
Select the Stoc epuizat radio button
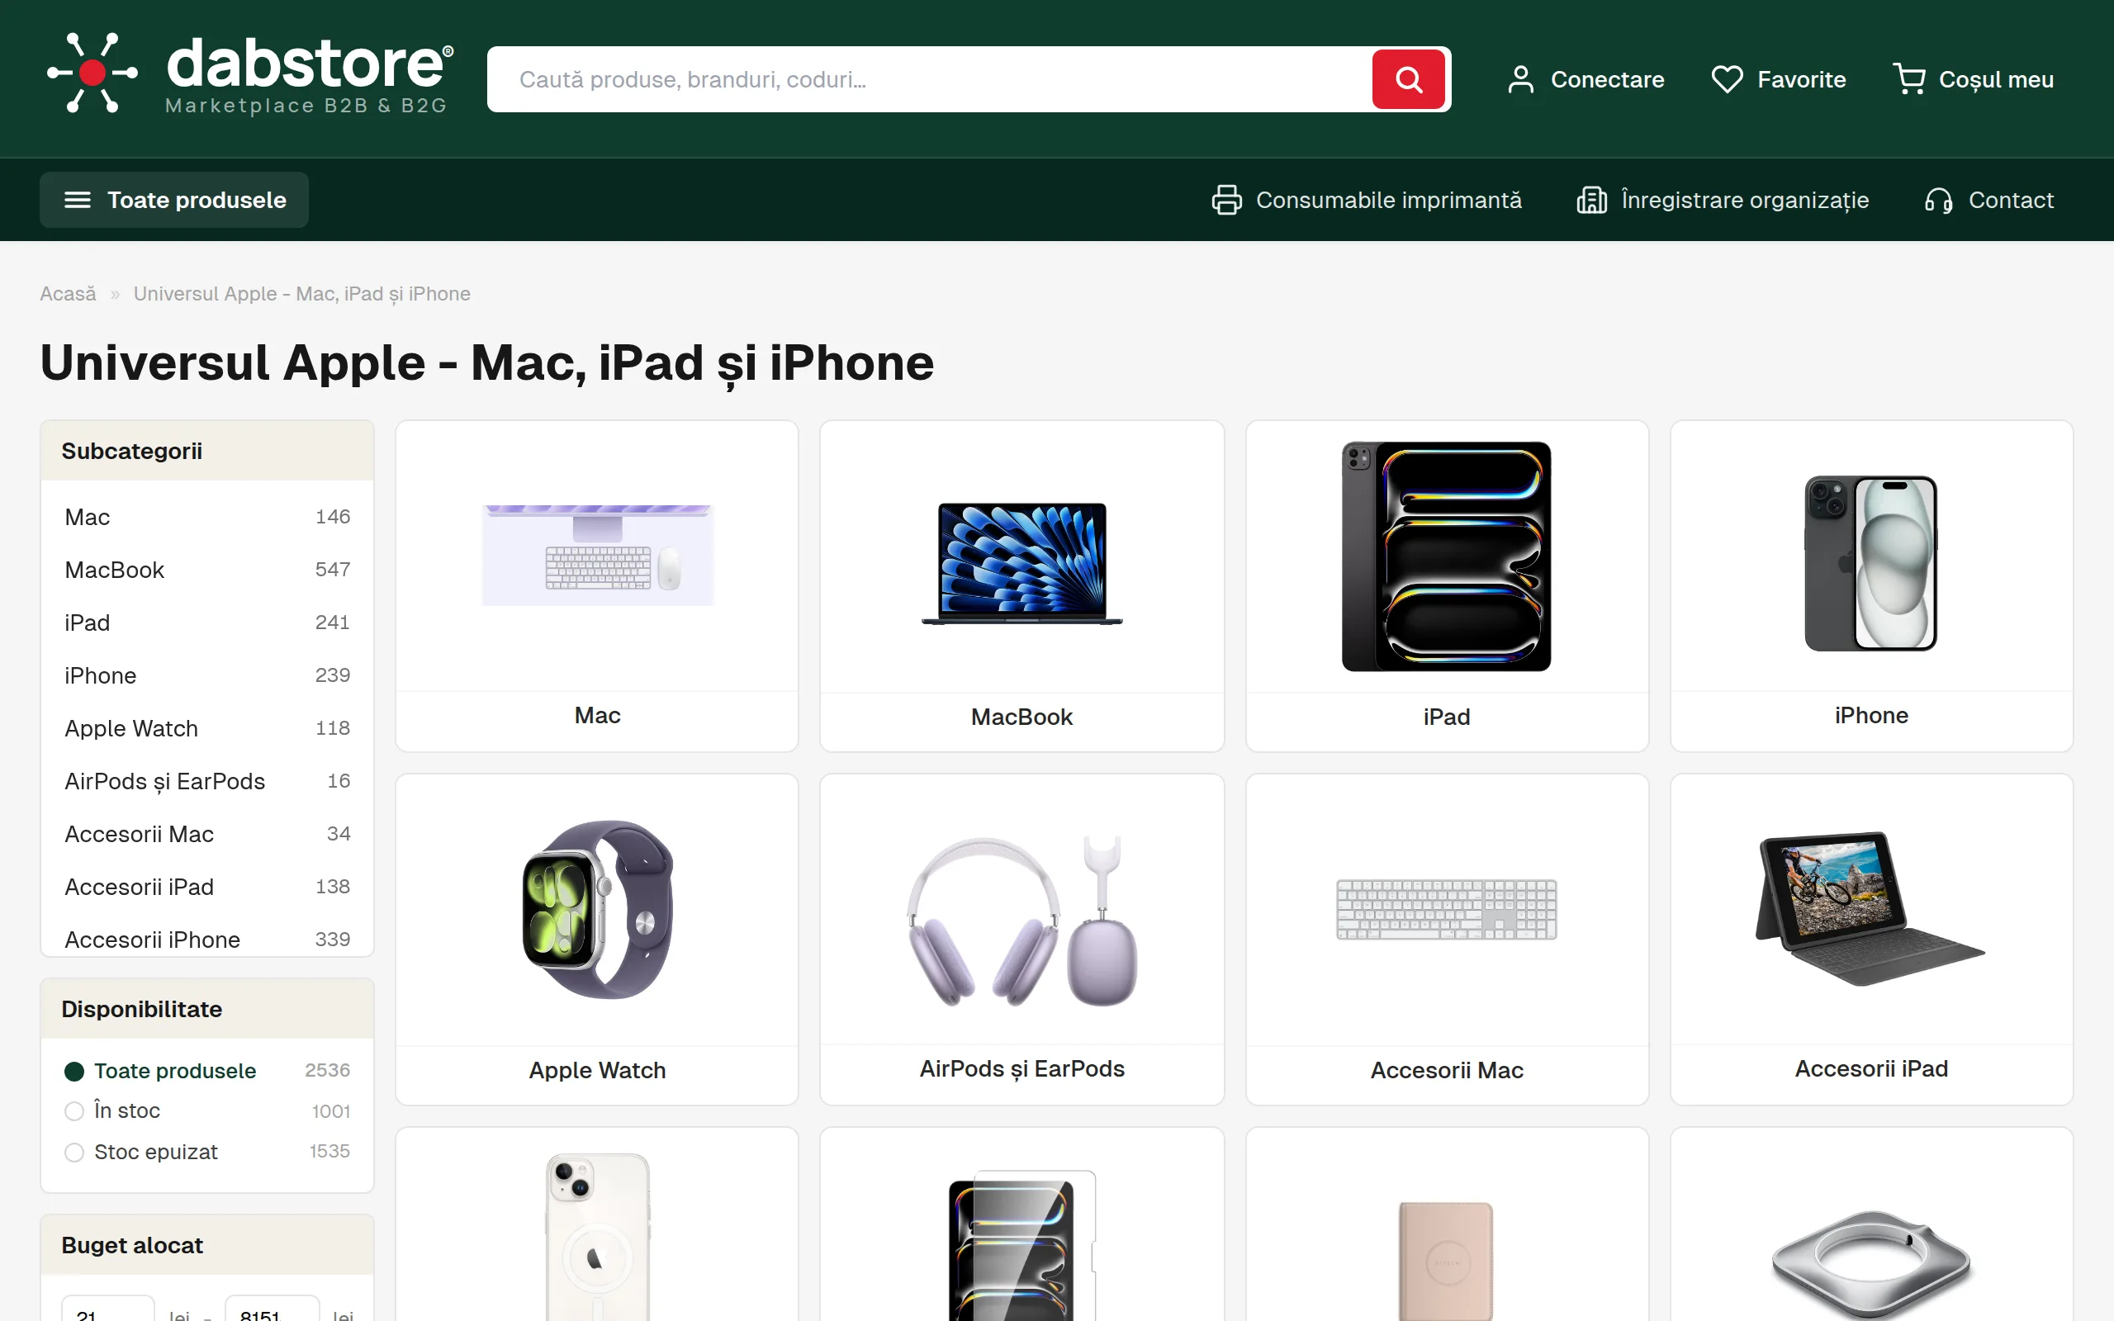coord(74,1153)
